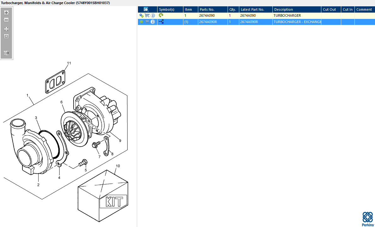375x227 pixels.
Task: Click callout number 10 by the kit
Action: (x=118, y=166)
